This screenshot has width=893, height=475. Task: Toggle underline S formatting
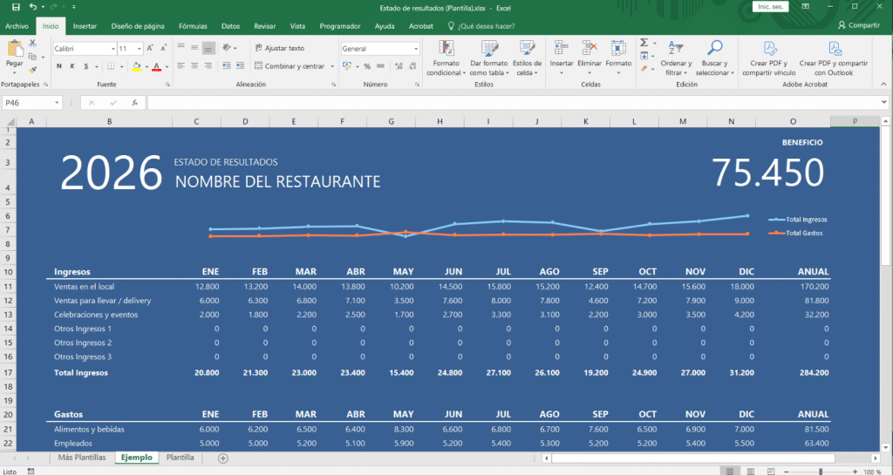tap(86, 66)
